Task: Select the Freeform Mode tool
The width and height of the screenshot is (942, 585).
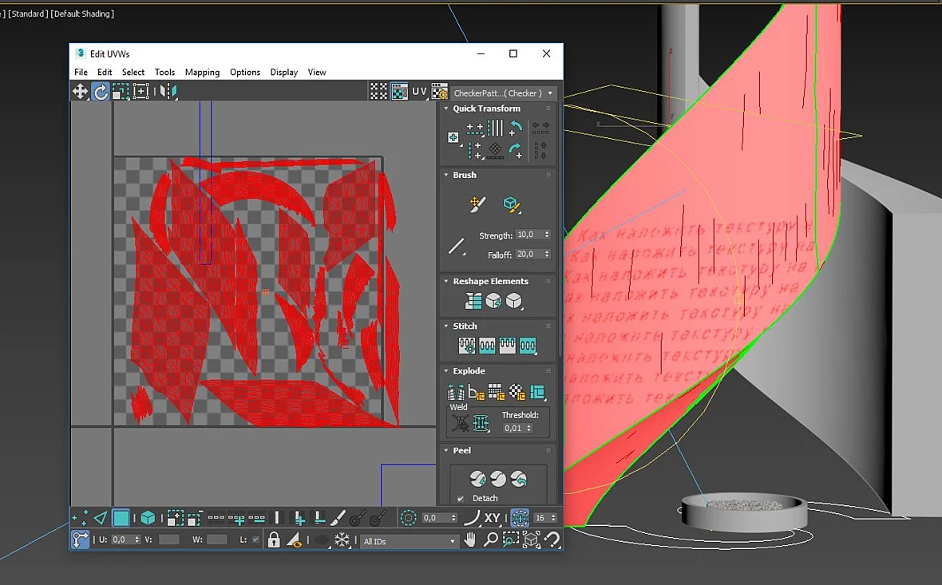Action: (x=141, y=91)
